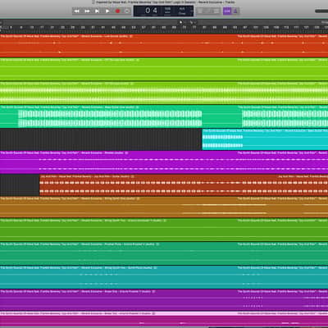Select the highlighted magenta region on bottom track
Image resolution: width=328 pixels, height=328 pixels.
tap(118, 320)
